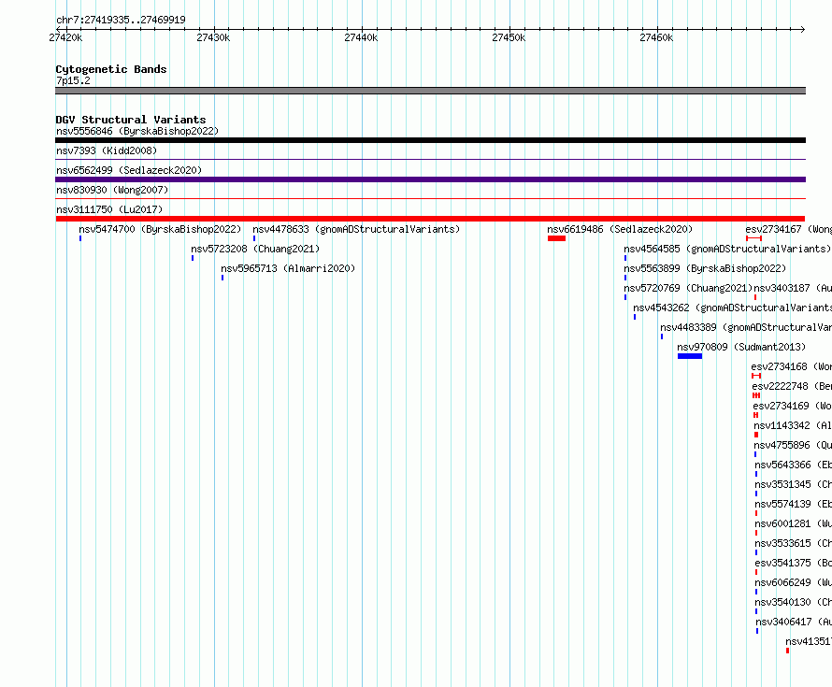Click the blue marker under nsv5723208
The height and width of the screenshot is (687, 832).
tap(193, 258)
